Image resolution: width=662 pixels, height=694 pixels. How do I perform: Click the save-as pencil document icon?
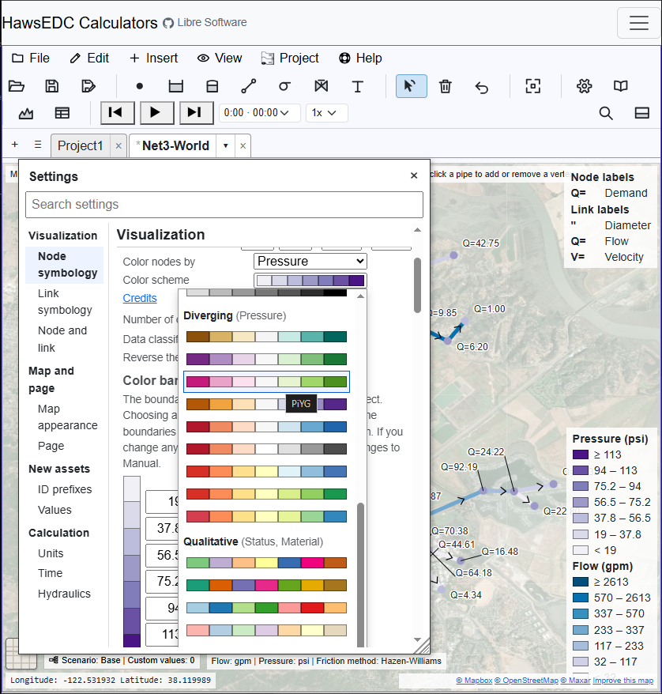tap(88, 86)
